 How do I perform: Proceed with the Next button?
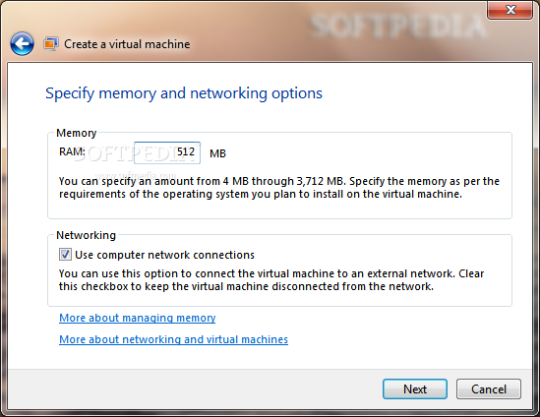[415, 389]
